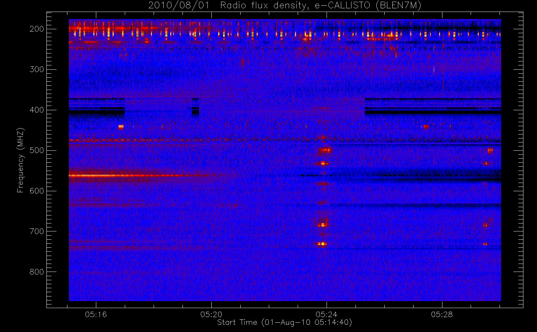The image size is (537, 332).
Task: Click the burst spot near 730 MHz at 05:24
Action: point(322,244)
